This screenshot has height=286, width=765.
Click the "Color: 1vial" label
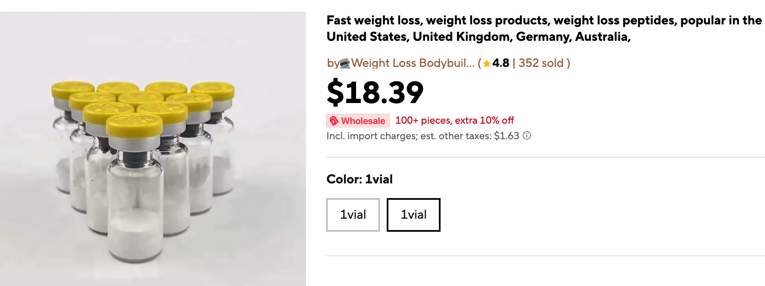[x=359, y=179]
